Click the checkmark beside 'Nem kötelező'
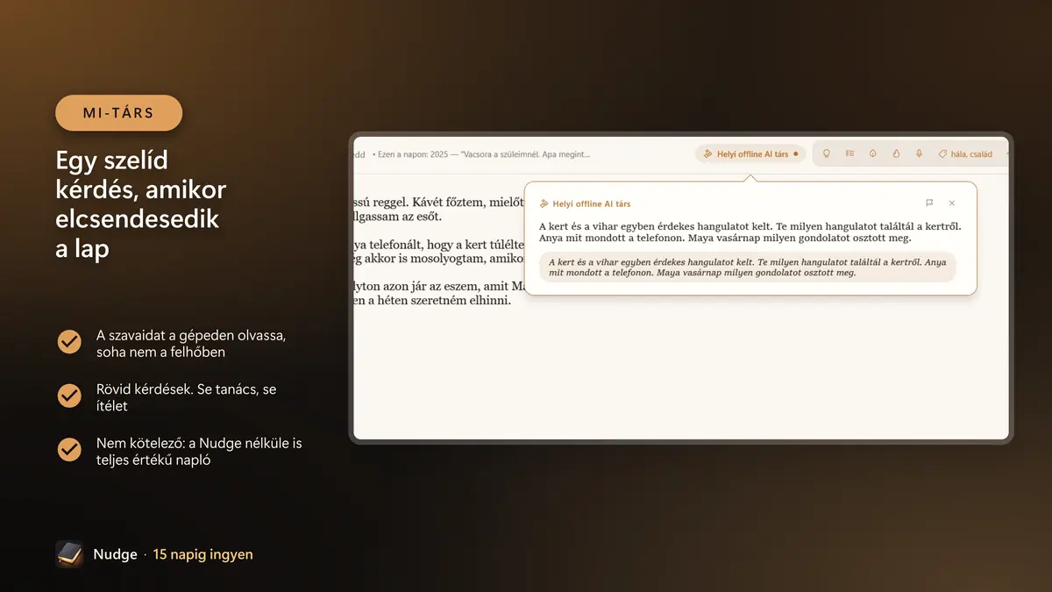 tap(69, 450)
